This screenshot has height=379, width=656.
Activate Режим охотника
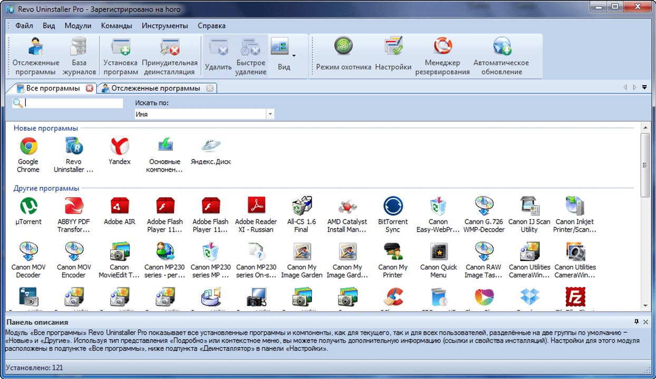pos(344,55)
